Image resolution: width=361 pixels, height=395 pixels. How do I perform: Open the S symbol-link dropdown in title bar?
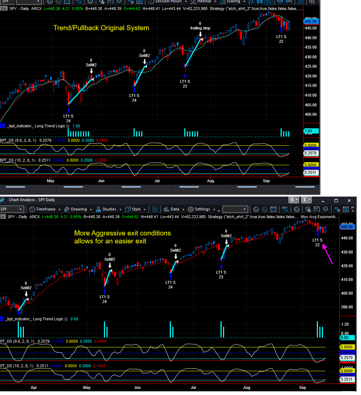pos(294,200)
